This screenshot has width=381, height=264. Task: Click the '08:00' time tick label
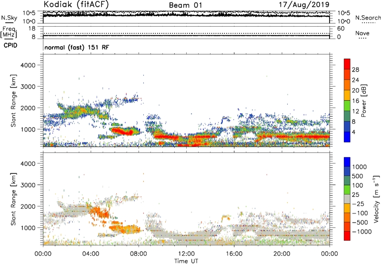click(139, 254)
